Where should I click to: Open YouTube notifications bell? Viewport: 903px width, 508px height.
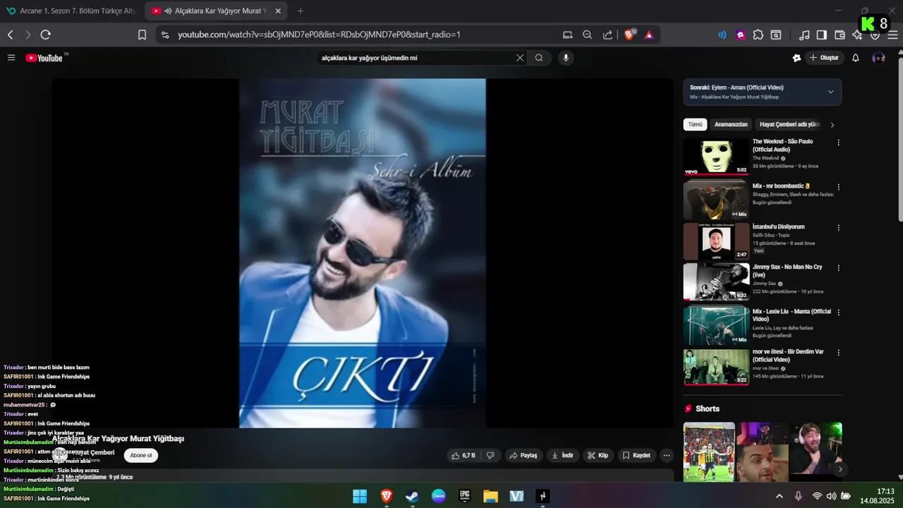click(x=856, y=58)
